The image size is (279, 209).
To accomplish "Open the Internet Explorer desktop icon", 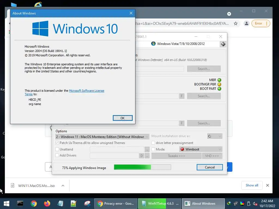I will click(x=38, y=4).
